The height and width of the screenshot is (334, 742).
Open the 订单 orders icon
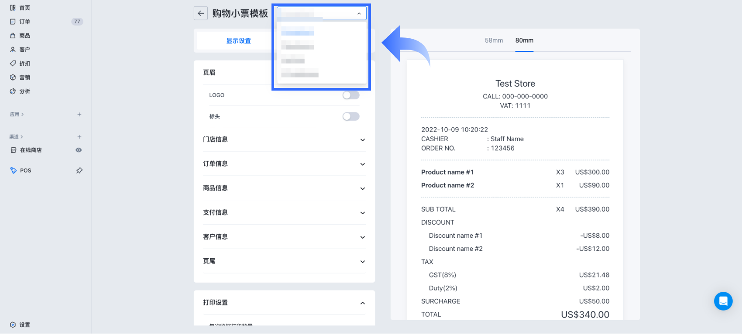pos(13,22)
